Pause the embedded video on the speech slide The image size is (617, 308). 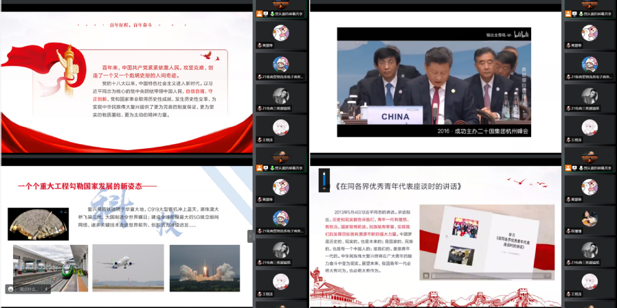coord(426,276)
